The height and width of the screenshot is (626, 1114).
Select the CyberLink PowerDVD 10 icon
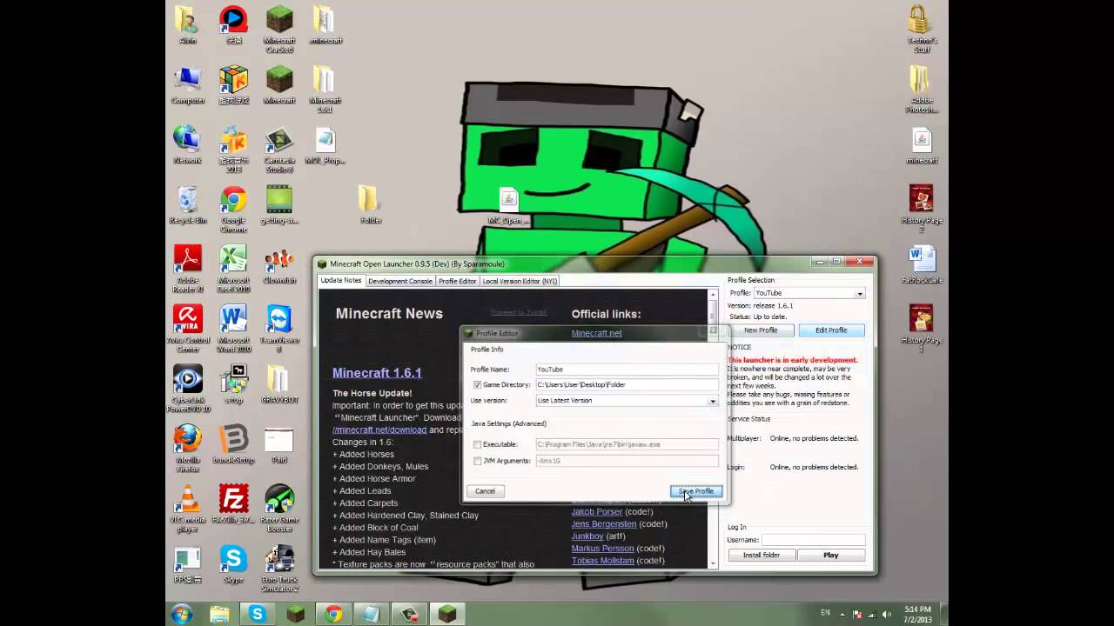click(x=188, y=389)
